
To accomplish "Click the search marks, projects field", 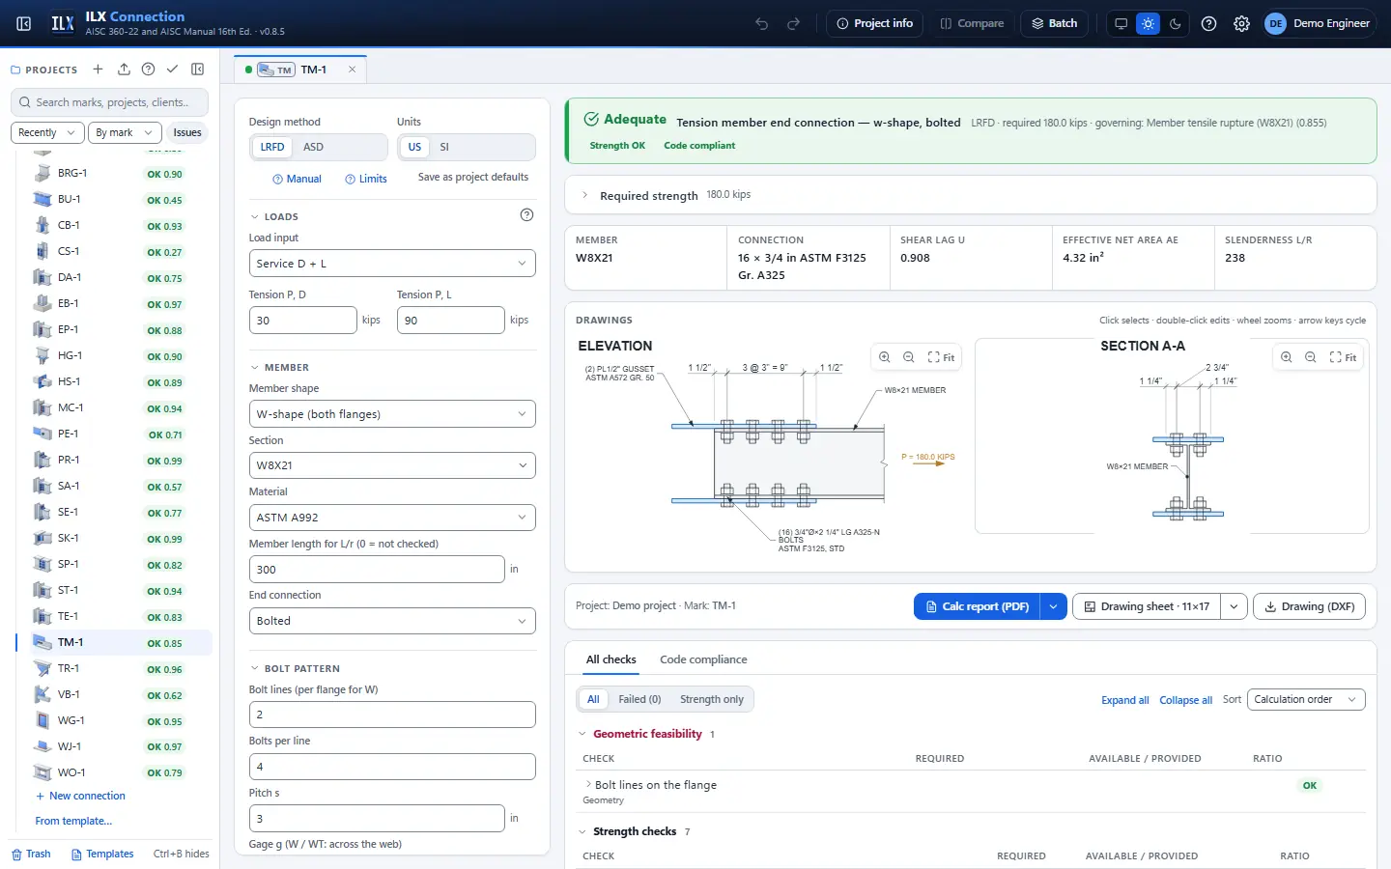I will (109, 102).
